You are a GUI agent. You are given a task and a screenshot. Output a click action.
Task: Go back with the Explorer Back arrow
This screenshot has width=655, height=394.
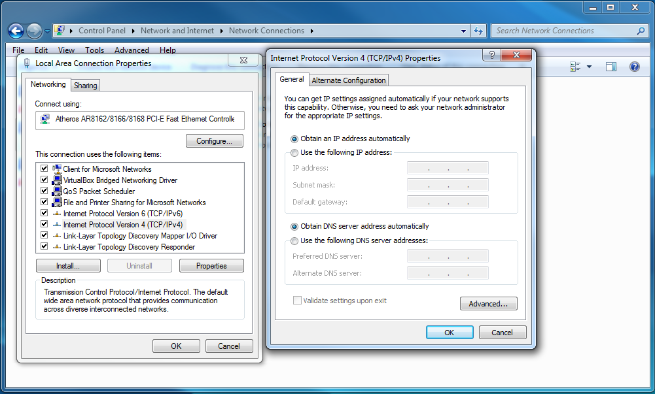click(x=16, y=31)
